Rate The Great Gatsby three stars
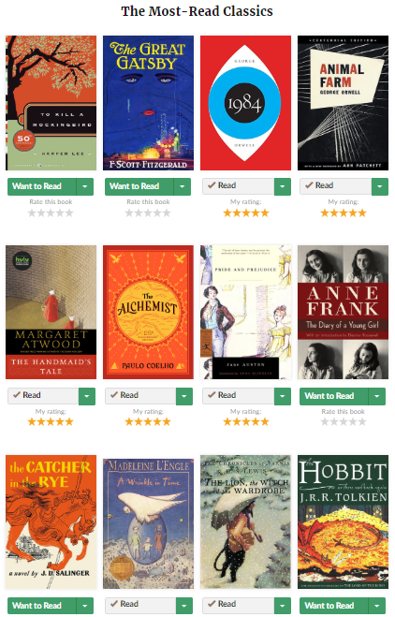395x617 pixels. tap(148, 213)
